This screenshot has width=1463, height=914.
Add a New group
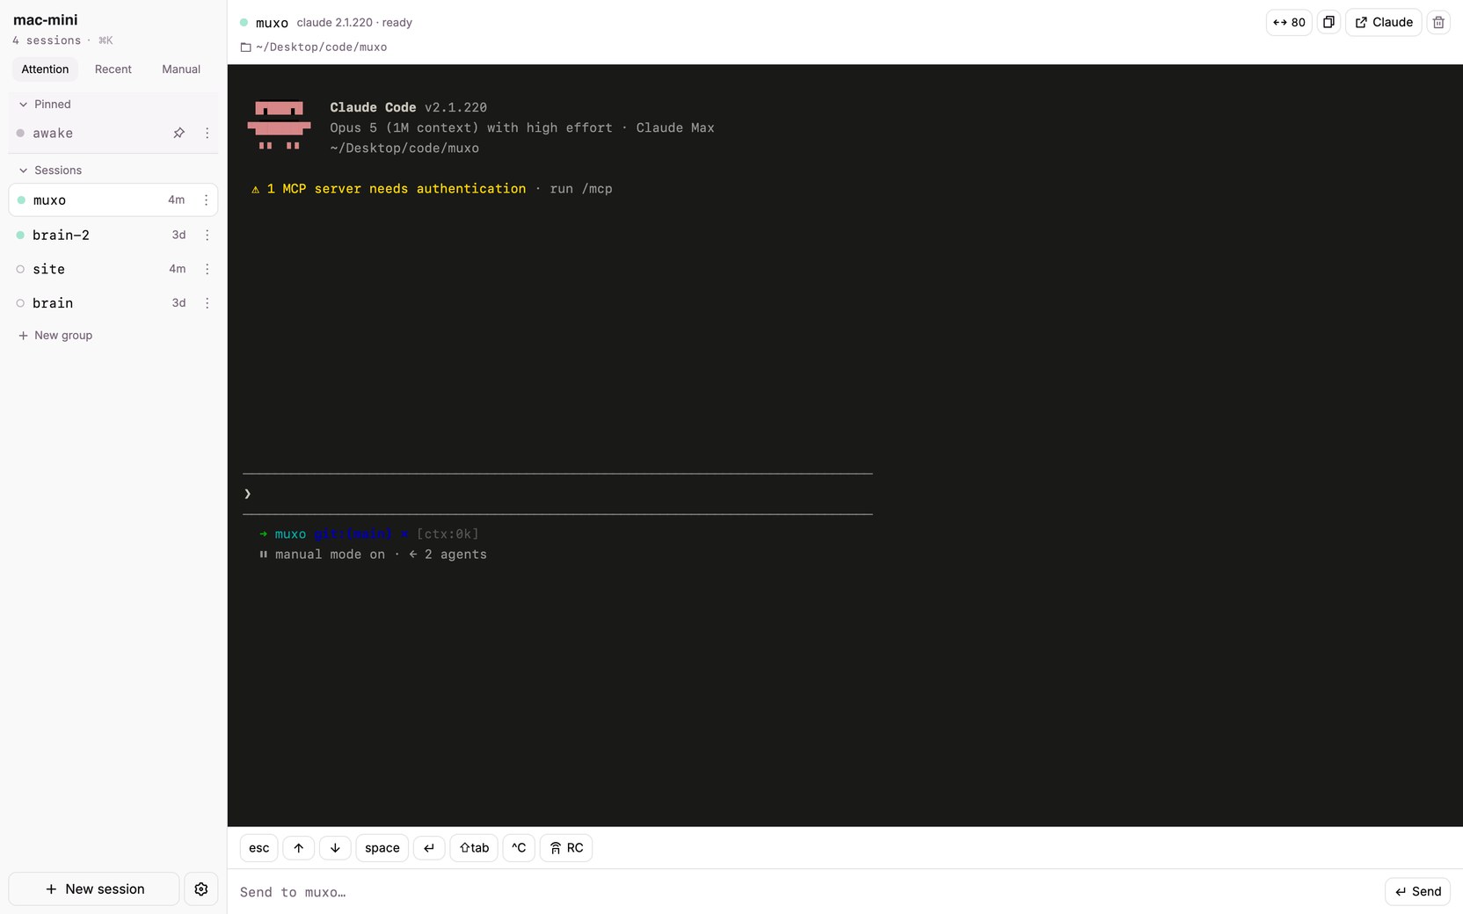(55, 336)
